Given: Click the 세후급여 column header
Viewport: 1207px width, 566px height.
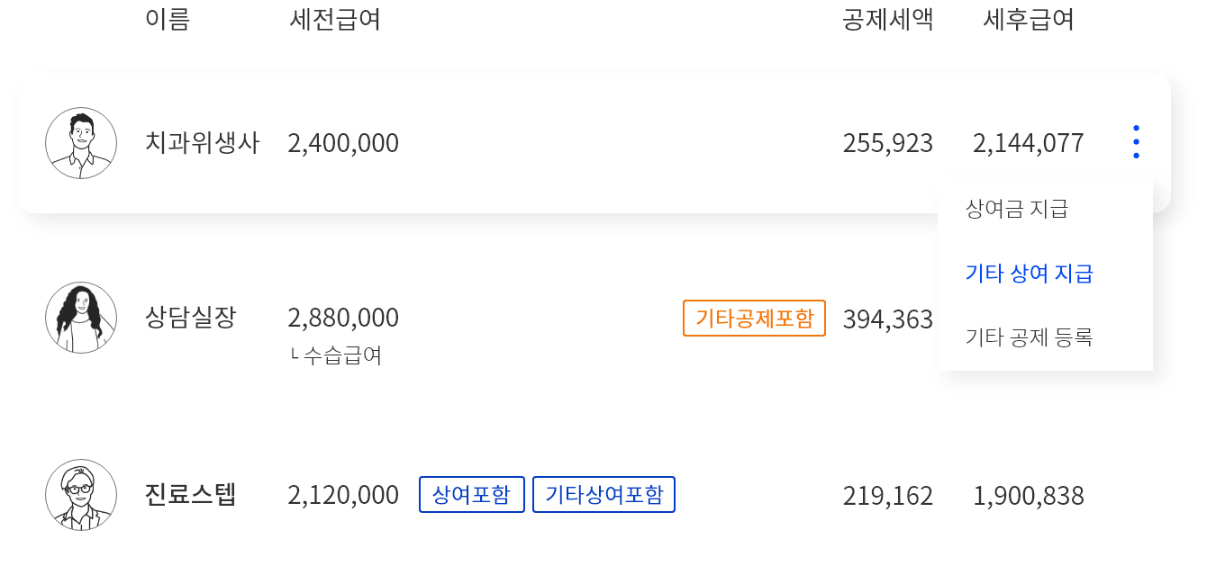Looking at the screenshot, I should 1029,20.
